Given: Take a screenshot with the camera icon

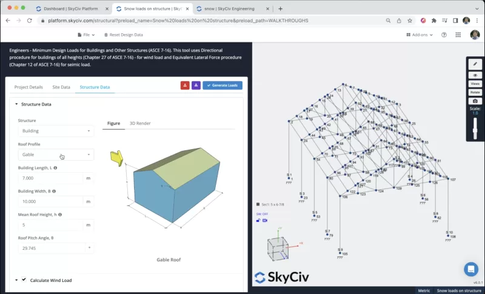Looking at the screenshot, I should tap(475, 101).
